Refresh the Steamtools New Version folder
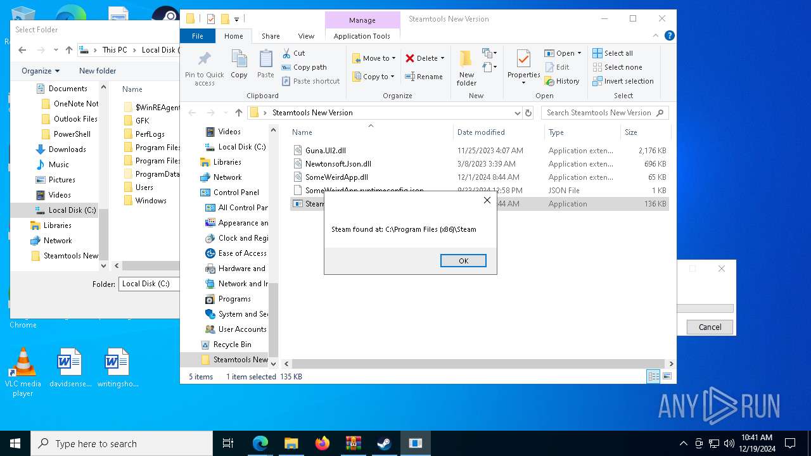Screen dimensions: 811x456 click(528, 113)
